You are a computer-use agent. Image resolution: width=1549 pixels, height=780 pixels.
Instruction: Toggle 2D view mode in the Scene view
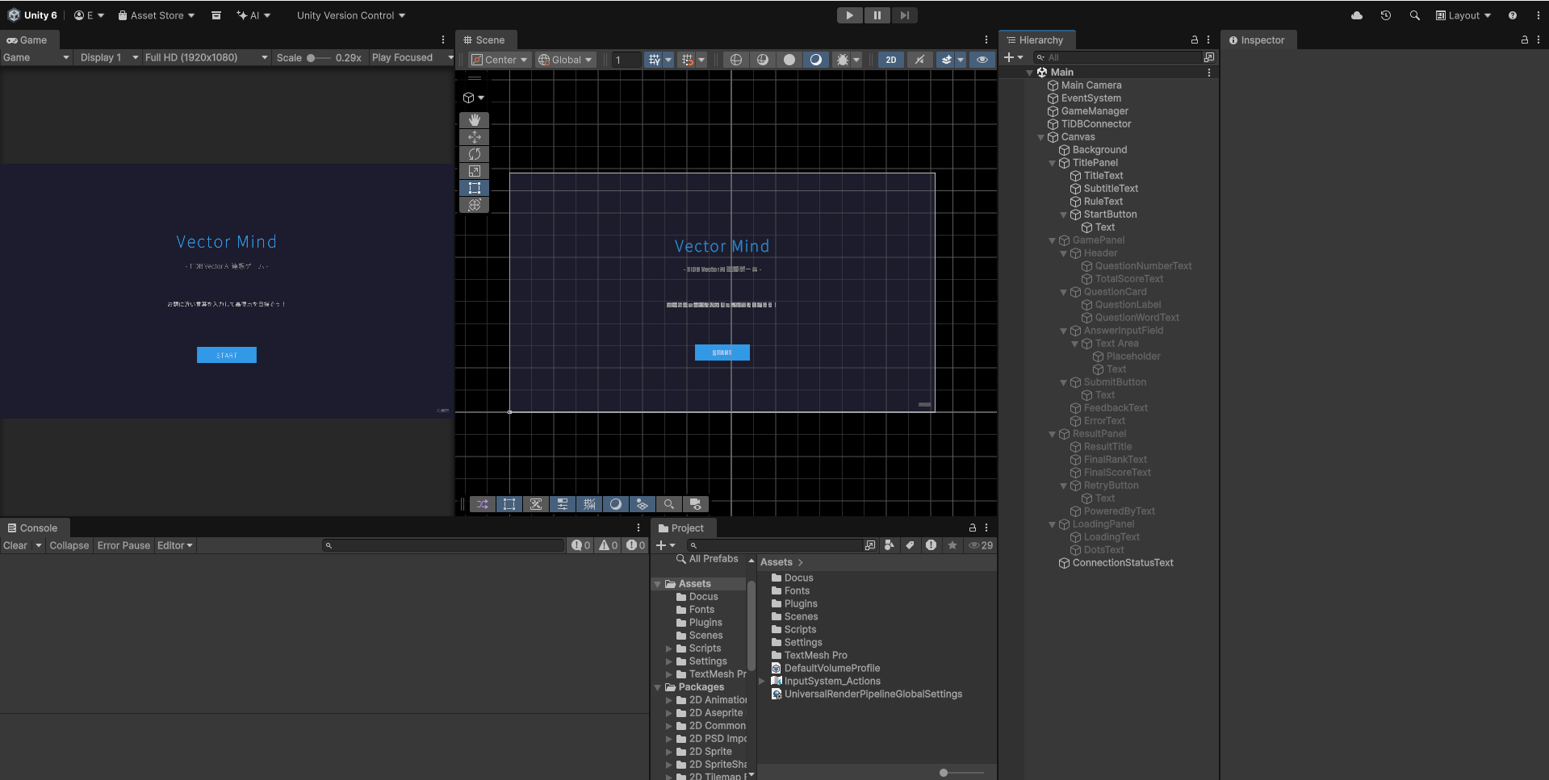(890, 60)
